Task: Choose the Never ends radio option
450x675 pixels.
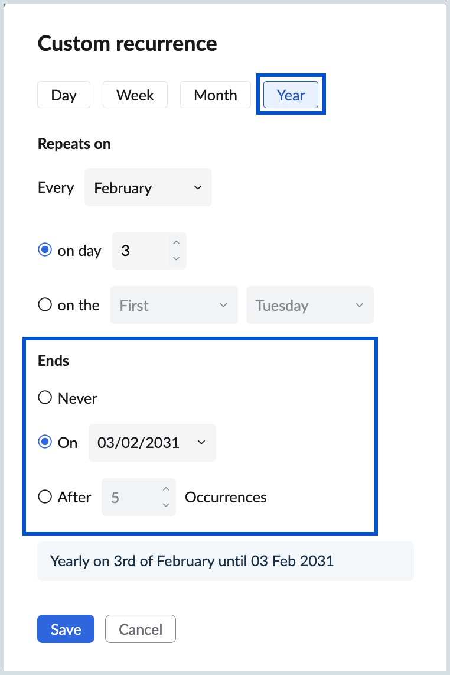Action: point(44,398)
